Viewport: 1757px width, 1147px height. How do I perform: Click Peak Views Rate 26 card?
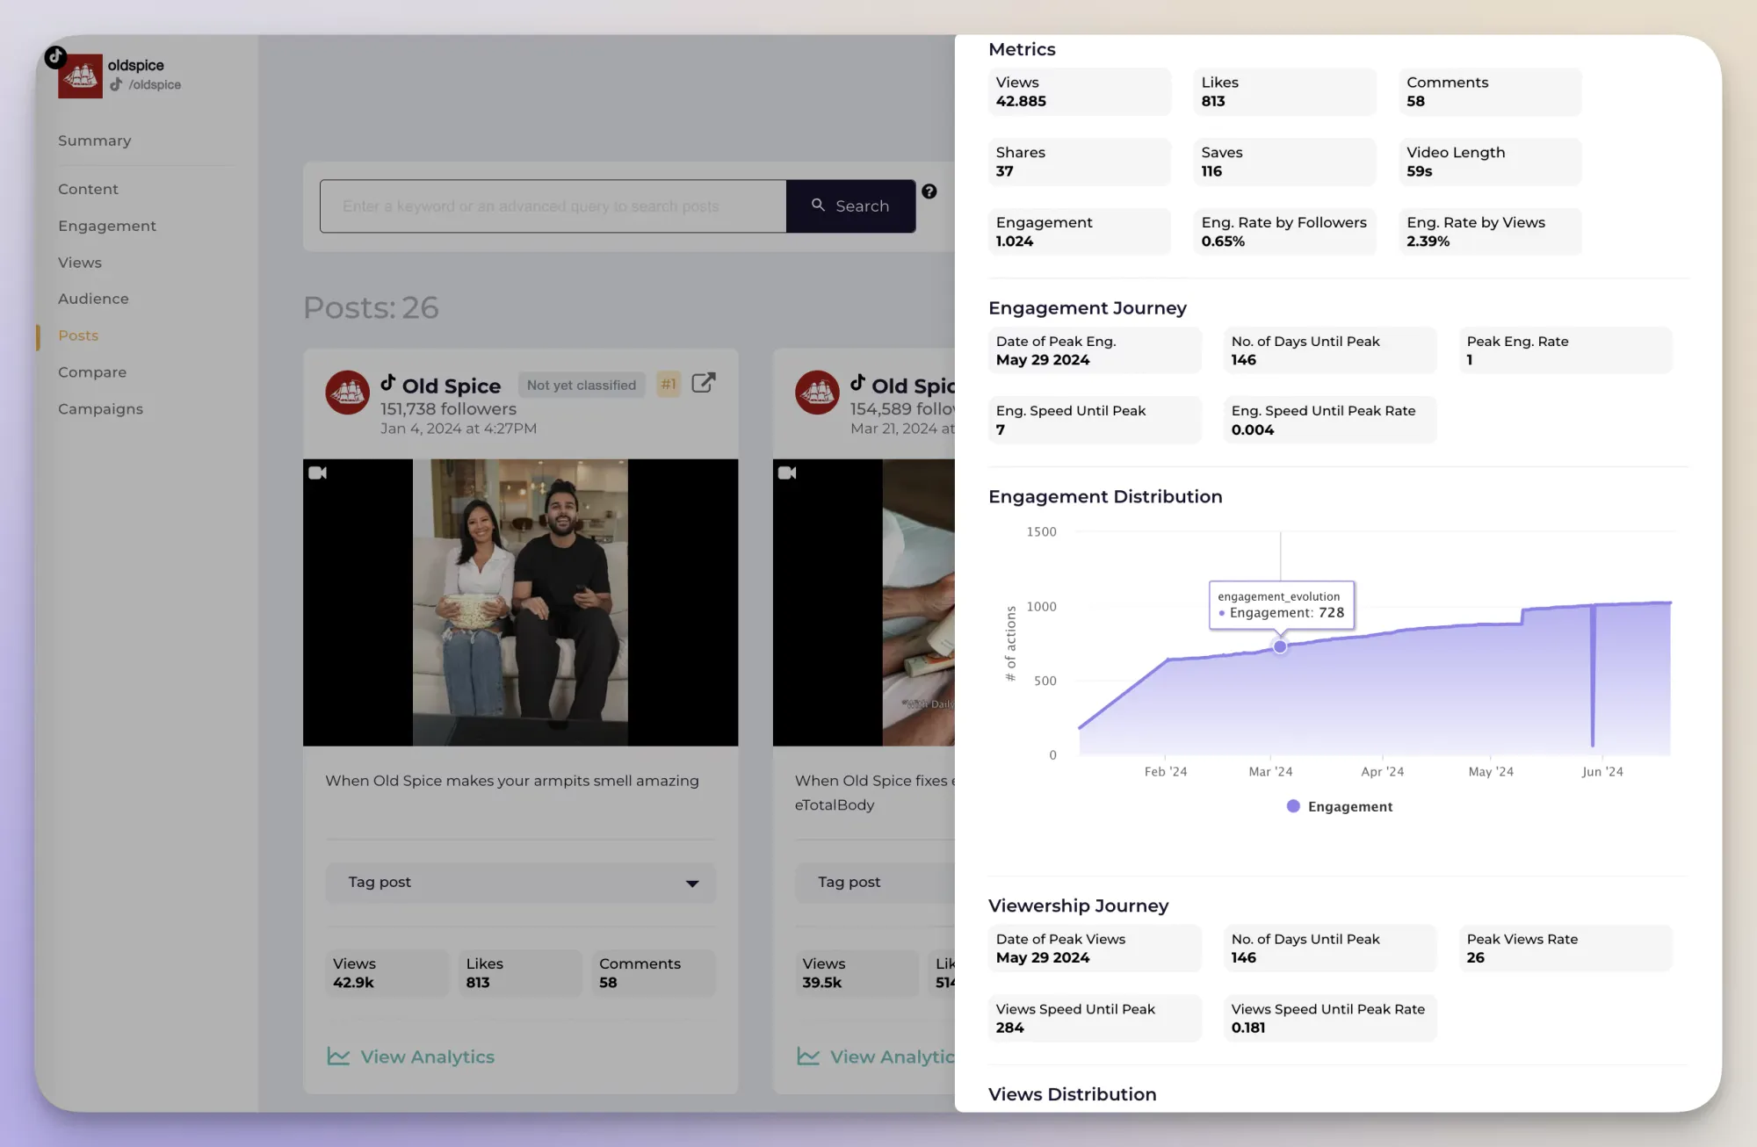[x=1565, y=949]
